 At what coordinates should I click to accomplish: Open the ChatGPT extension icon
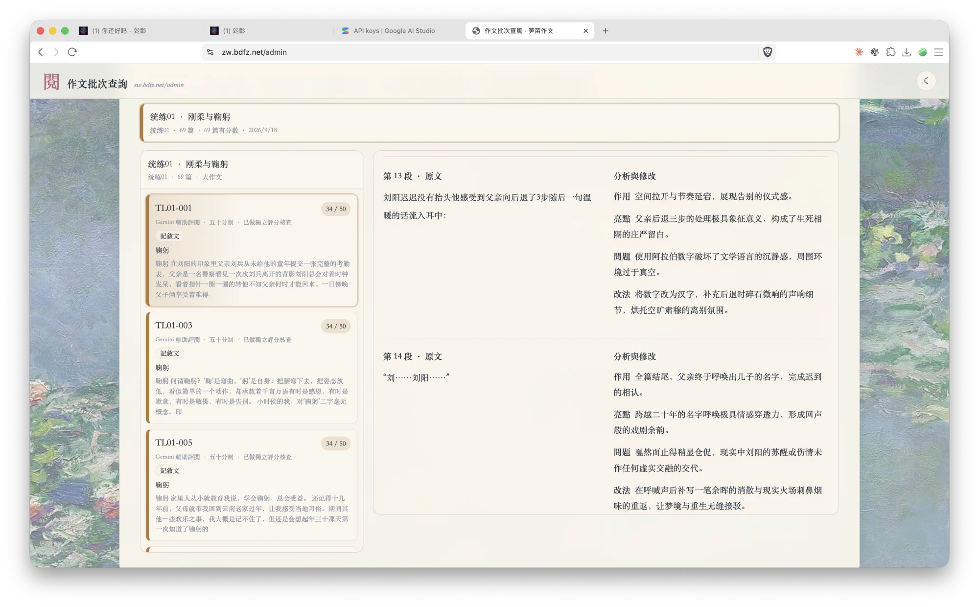pos(875,52)
